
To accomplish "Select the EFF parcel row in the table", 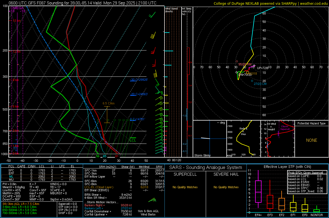I will point(42,173).
